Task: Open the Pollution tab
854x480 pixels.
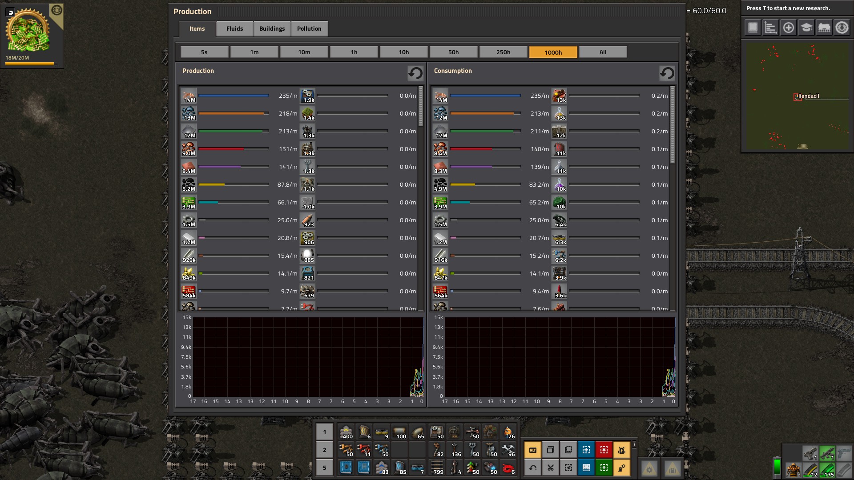Action: [309, 28]
